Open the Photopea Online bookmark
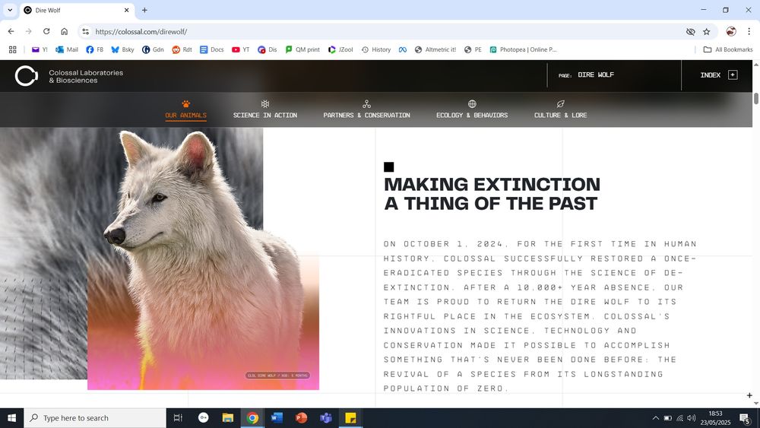This screenshot has width=760, height=428. click(524, 49)
